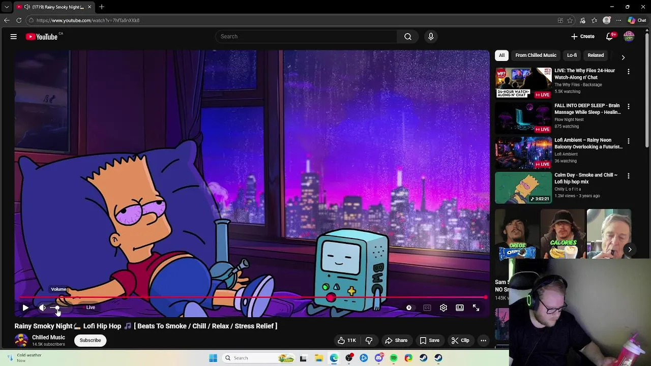The width and height of the screenshot is (651, 366).
Task: Open the browser media control icon
Action: [x=582, y=20]
